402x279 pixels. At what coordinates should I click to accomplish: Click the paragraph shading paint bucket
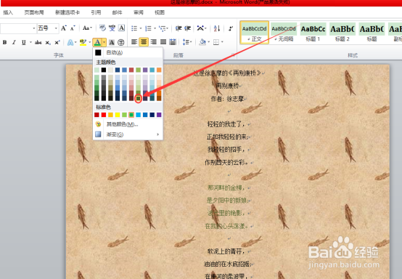(x=202, y=42)
